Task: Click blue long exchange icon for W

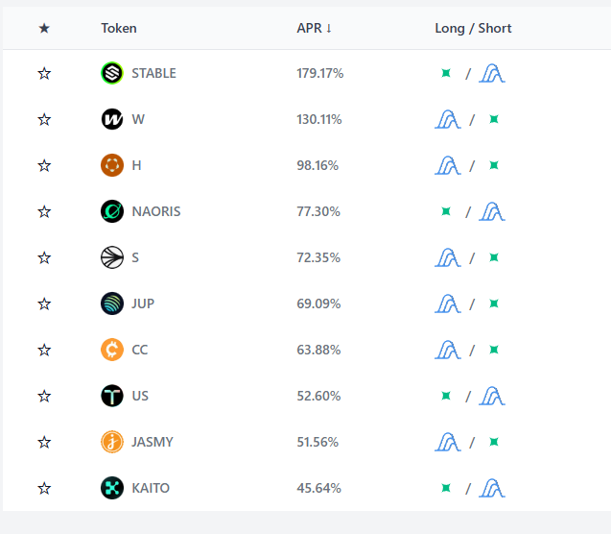Action: pyautogui.click(x=448, y=119)
